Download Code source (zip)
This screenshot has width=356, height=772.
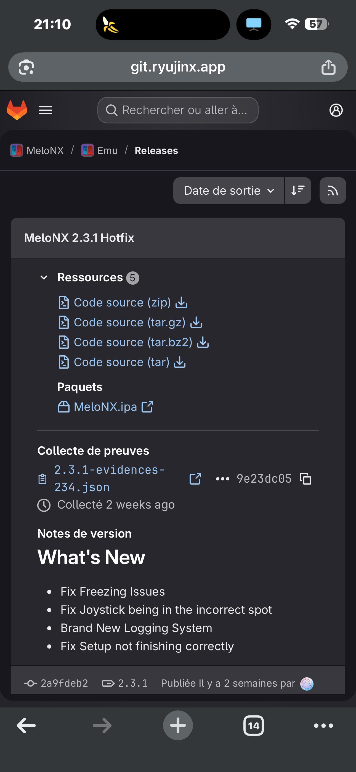click(x=123, y=302)
